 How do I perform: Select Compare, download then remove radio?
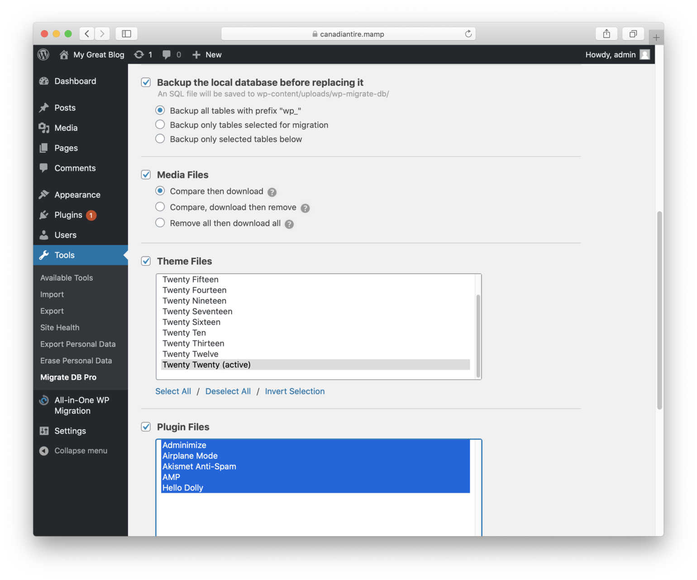coord(160,207)
